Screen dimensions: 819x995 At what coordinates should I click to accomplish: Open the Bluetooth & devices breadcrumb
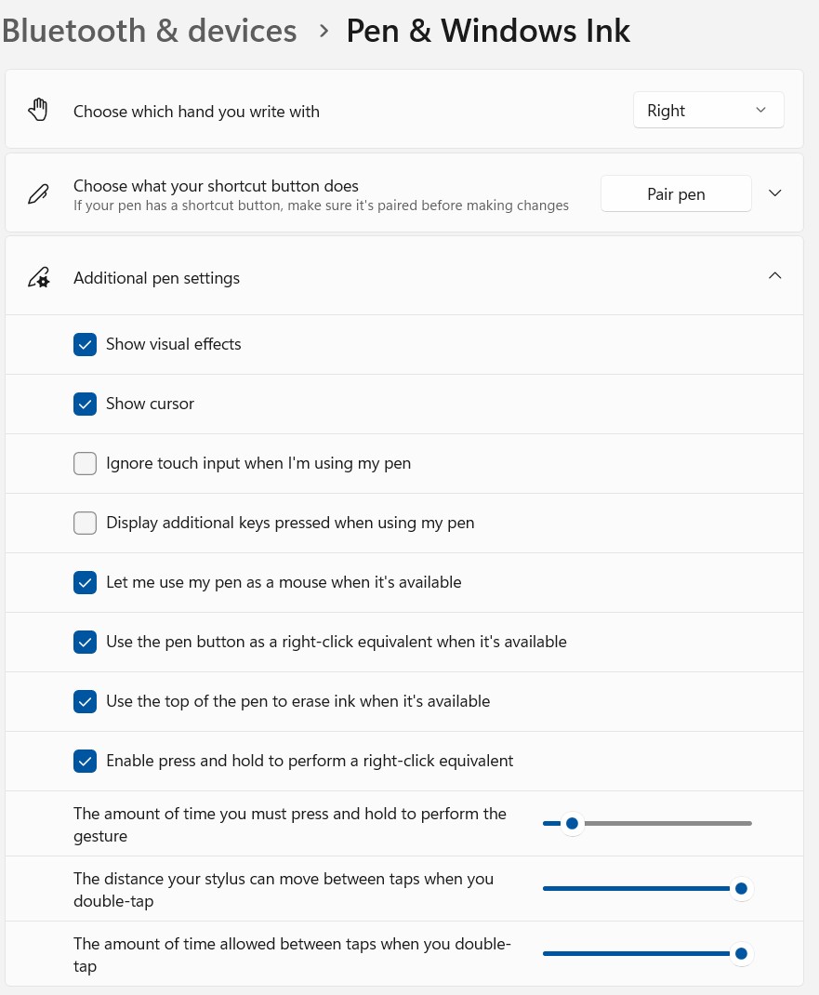149,32
